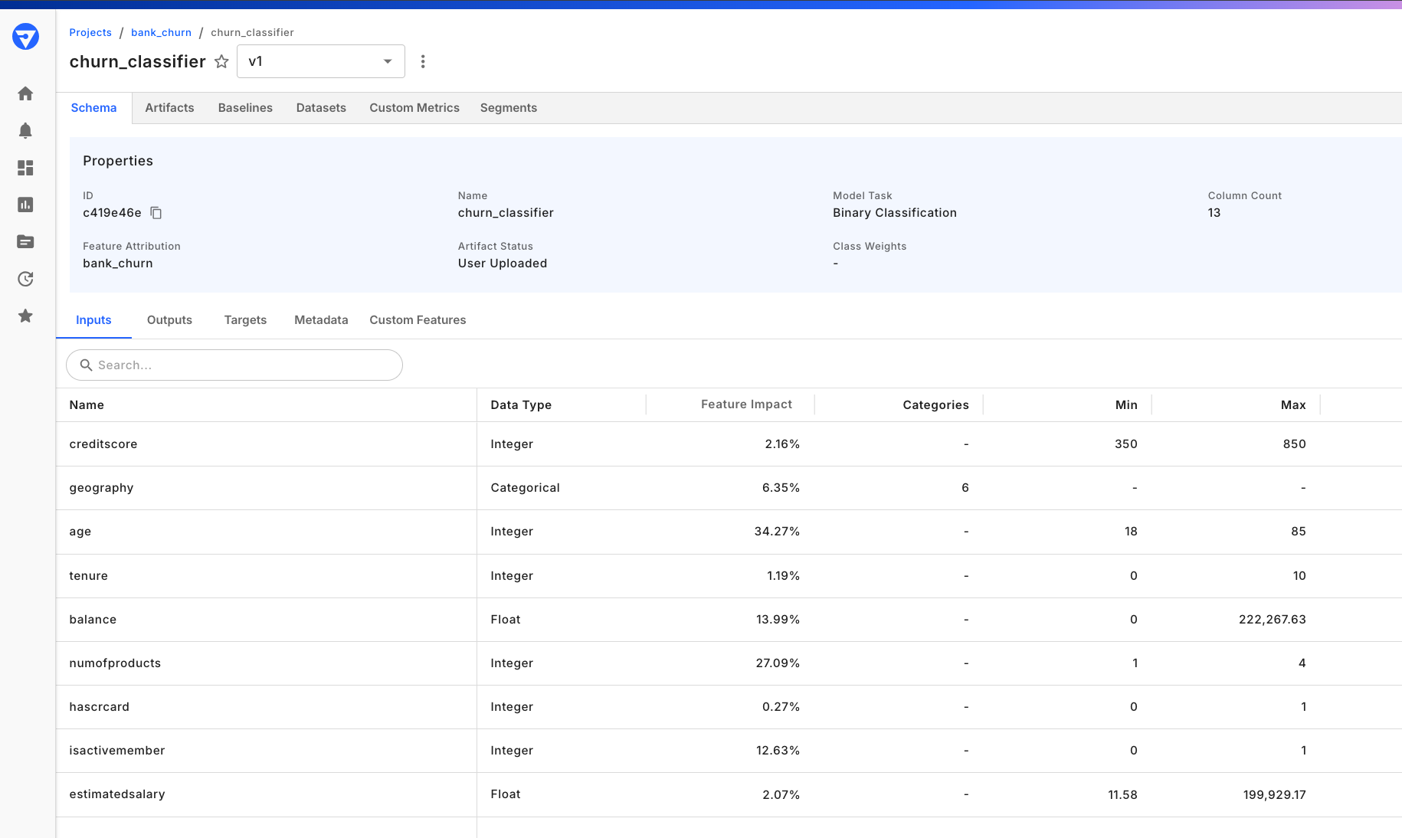Click the balance max value 222,267.63
This screenshot has height=838, width=1402.
(x=1272, y=620)
